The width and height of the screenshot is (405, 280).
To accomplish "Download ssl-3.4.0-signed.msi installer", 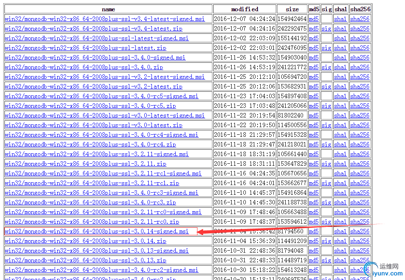I will coord(96,58).
